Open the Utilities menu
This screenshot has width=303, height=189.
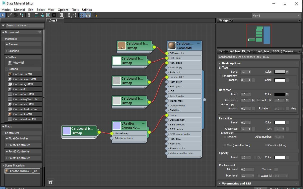(87, 10)
